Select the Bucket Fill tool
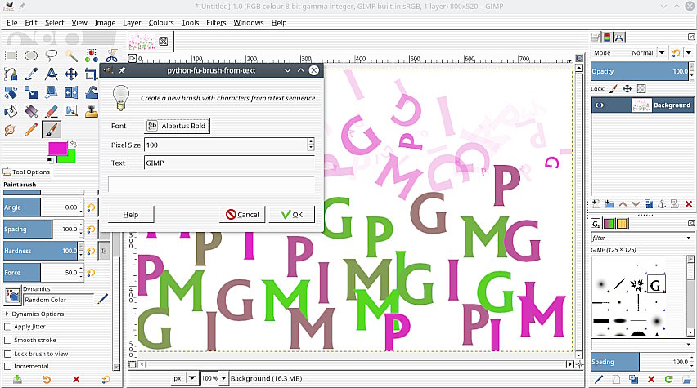 11,111
